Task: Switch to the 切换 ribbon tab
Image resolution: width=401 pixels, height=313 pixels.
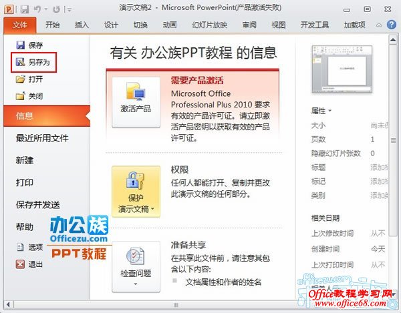Action: 140,25
